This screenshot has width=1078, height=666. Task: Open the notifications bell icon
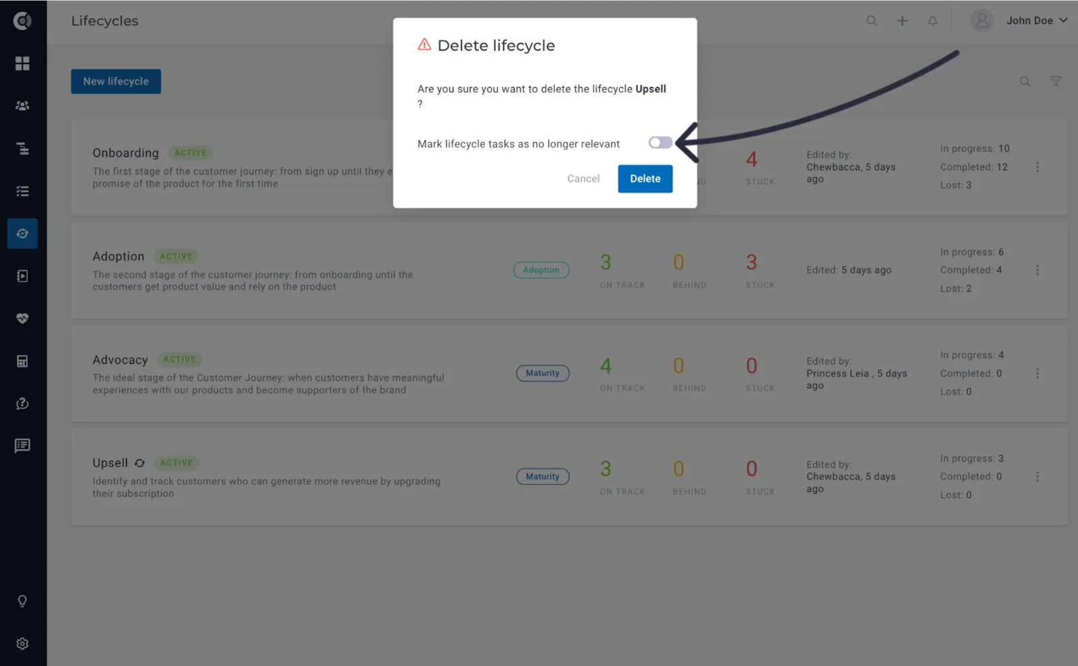(x=932, y=21)
